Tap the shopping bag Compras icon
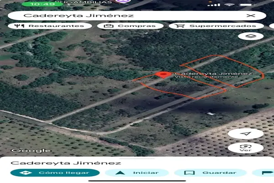Viewport: 274px width, 183px height. tap(109, 26)
